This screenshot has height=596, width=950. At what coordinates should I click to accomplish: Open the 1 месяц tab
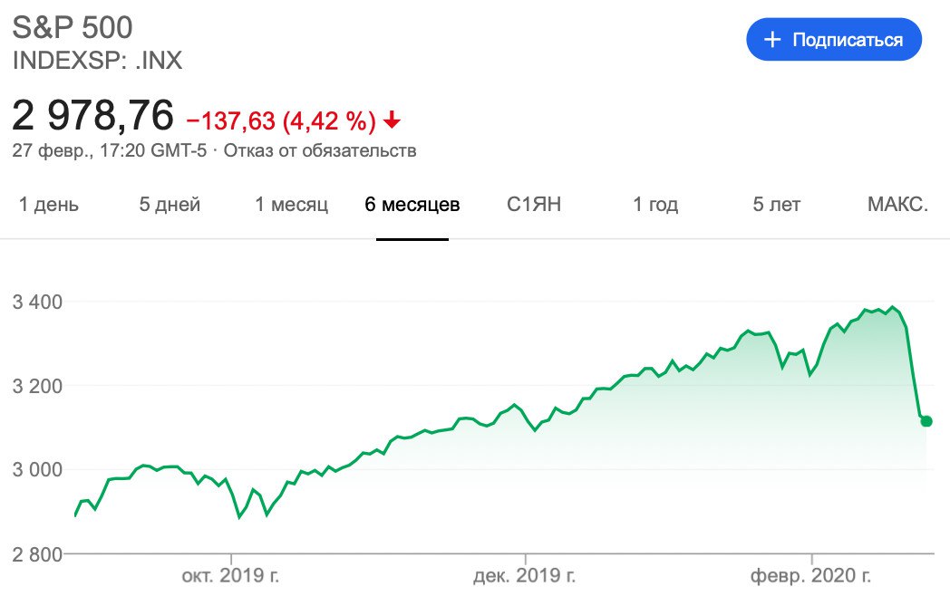click(x=291, y=205)
